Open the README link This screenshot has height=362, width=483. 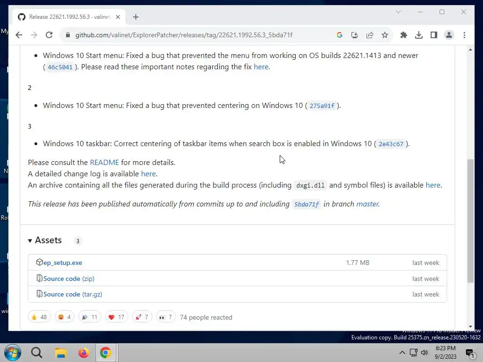104,162
